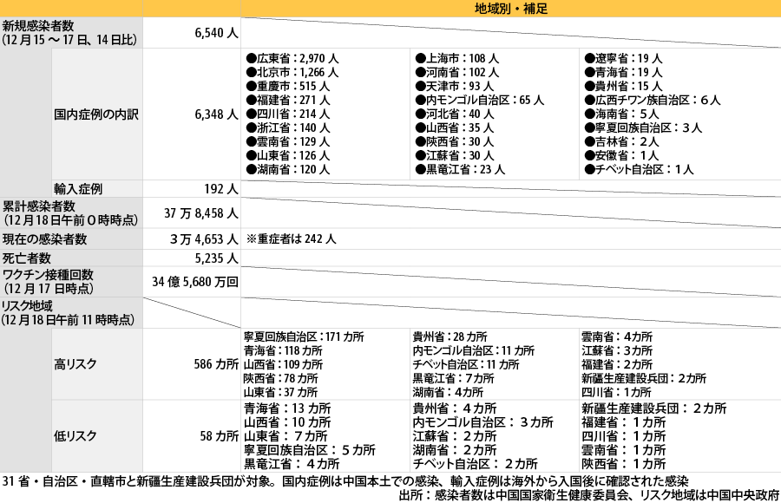Select the entry 'チベット自治区:1人'
The height and width of the screenshot is (503, 781).
[639, 170]
